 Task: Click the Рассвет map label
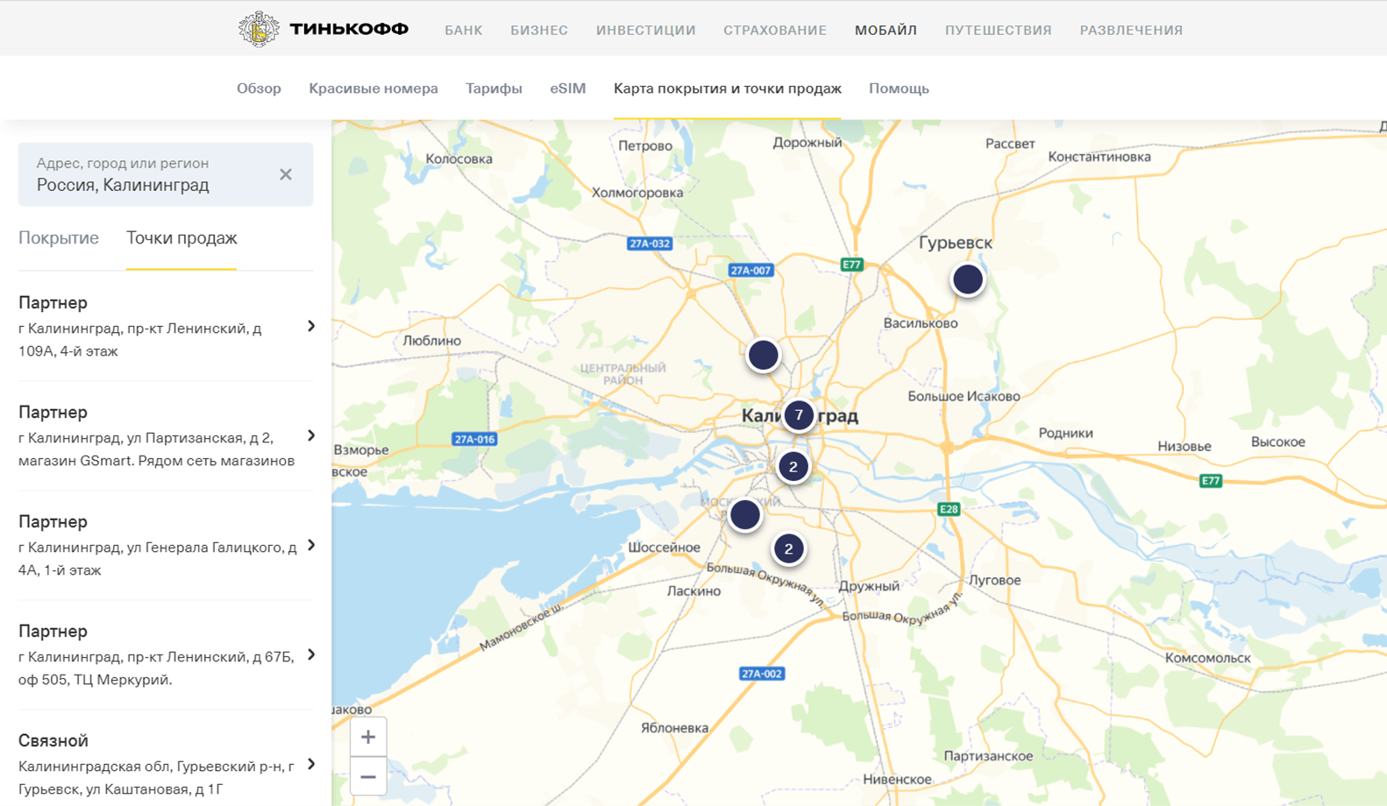click(x=1010, y=144)
